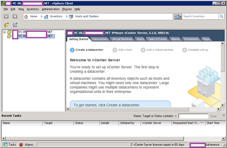Click the Details column header

[109, 123]
